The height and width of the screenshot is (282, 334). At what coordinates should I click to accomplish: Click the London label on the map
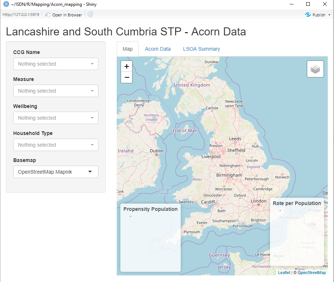click(259, 201)
